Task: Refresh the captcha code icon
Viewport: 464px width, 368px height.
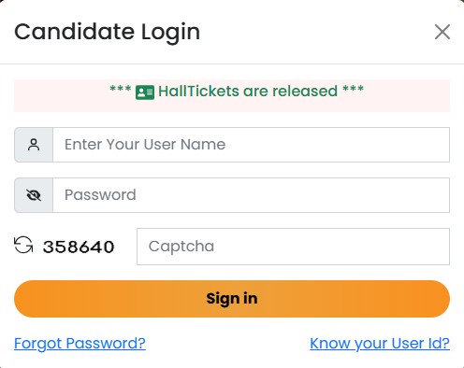Action: click(23, 245)
